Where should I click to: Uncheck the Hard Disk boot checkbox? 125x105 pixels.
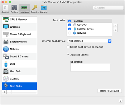click(x=69, y=21)
